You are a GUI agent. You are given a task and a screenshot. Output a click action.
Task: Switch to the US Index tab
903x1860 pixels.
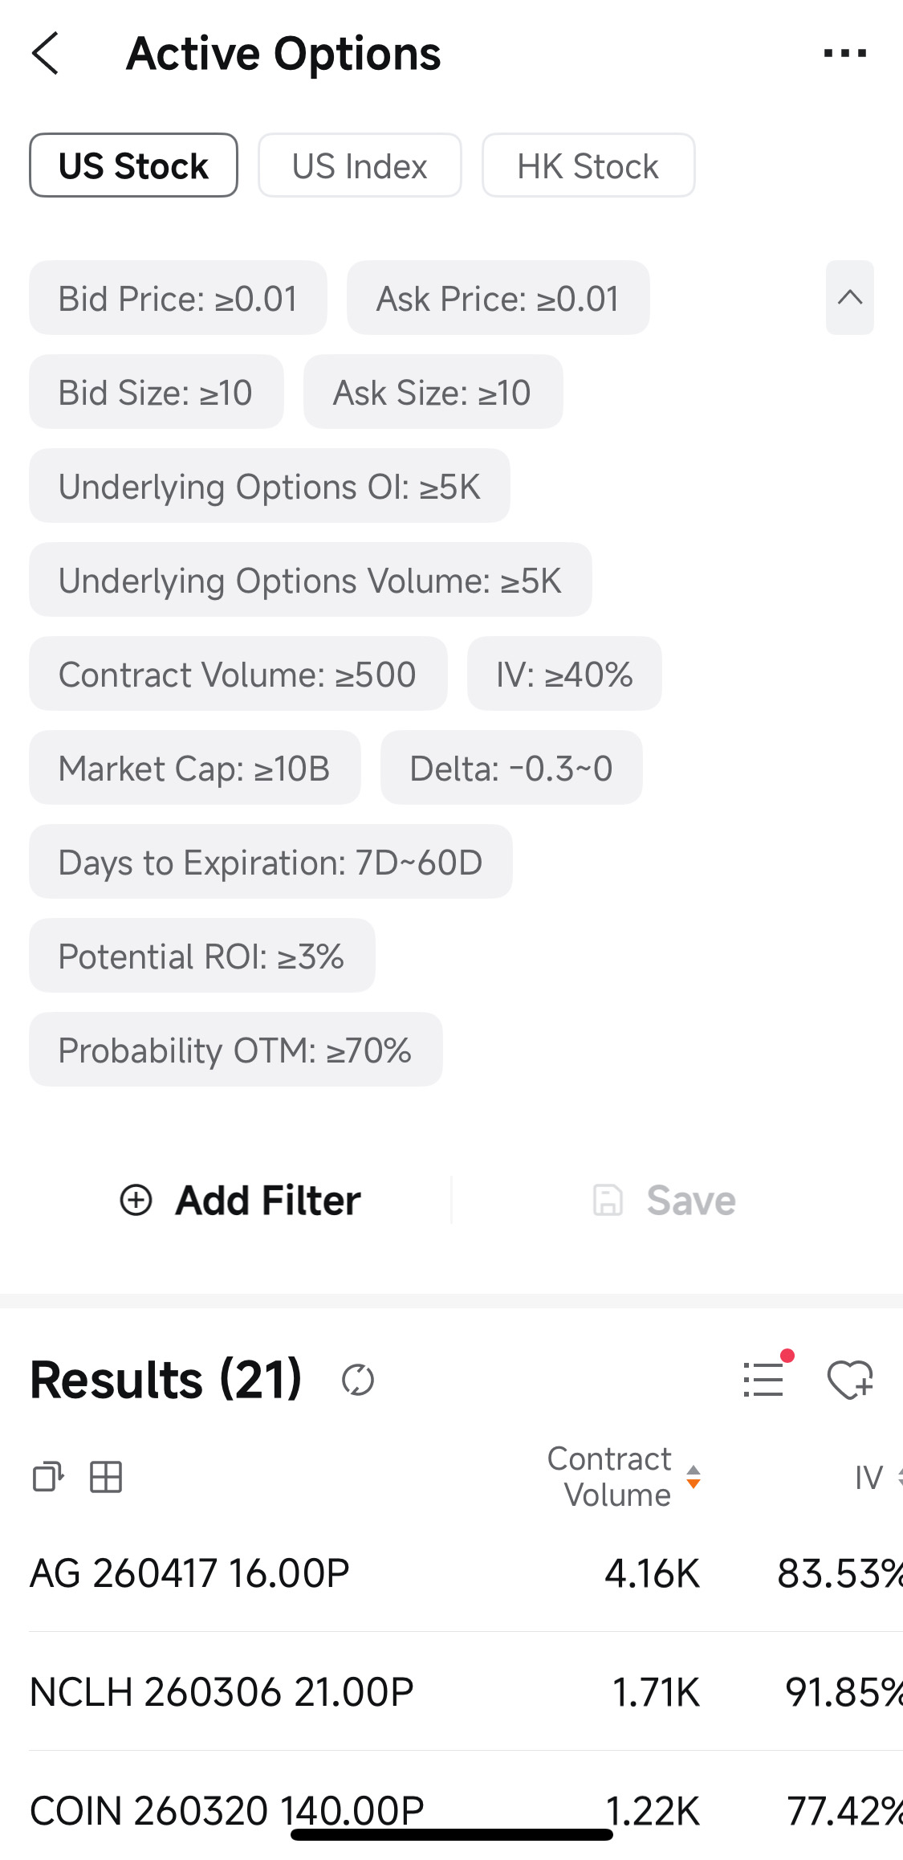360,165
